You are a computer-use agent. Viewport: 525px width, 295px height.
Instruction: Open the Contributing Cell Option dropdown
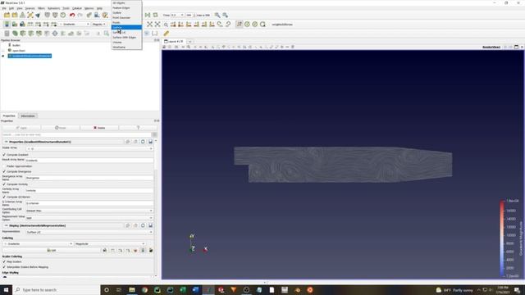(89, 211)
